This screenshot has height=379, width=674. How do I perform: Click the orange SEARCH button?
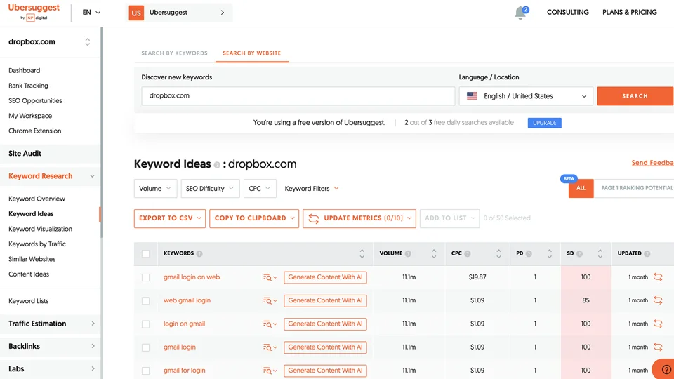(635, 96)
